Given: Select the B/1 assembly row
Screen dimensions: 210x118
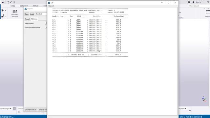Looking at the screenshot, I should click(87, 20).
